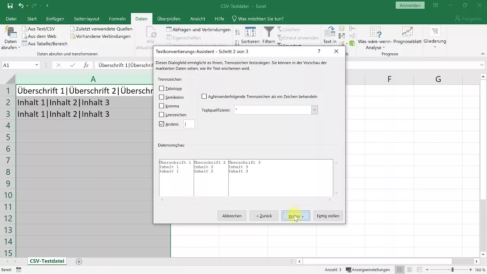Image resolution: width=487 pixels, height=274 pixels.
Task: Enable the Semikolon delimiter checkbox
Action: pos(161,97)
